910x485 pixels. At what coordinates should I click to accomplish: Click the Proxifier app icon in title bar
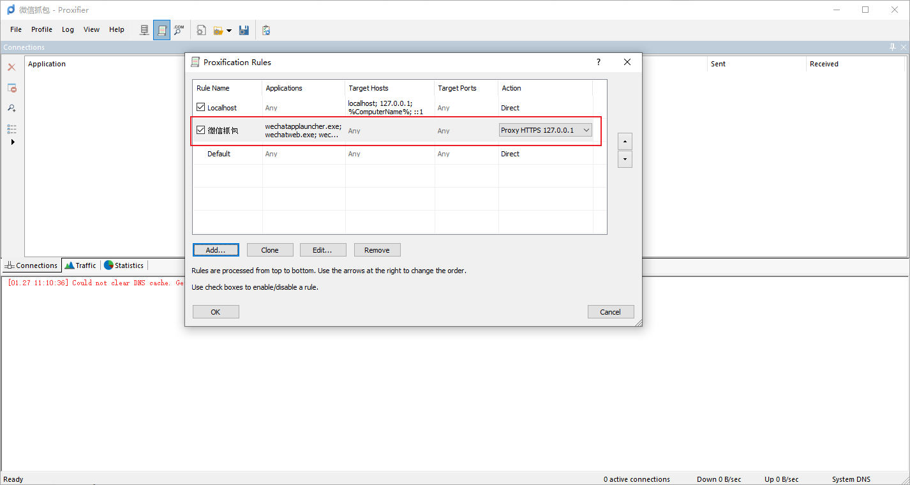pyautogui.click(x=11, y=10)
